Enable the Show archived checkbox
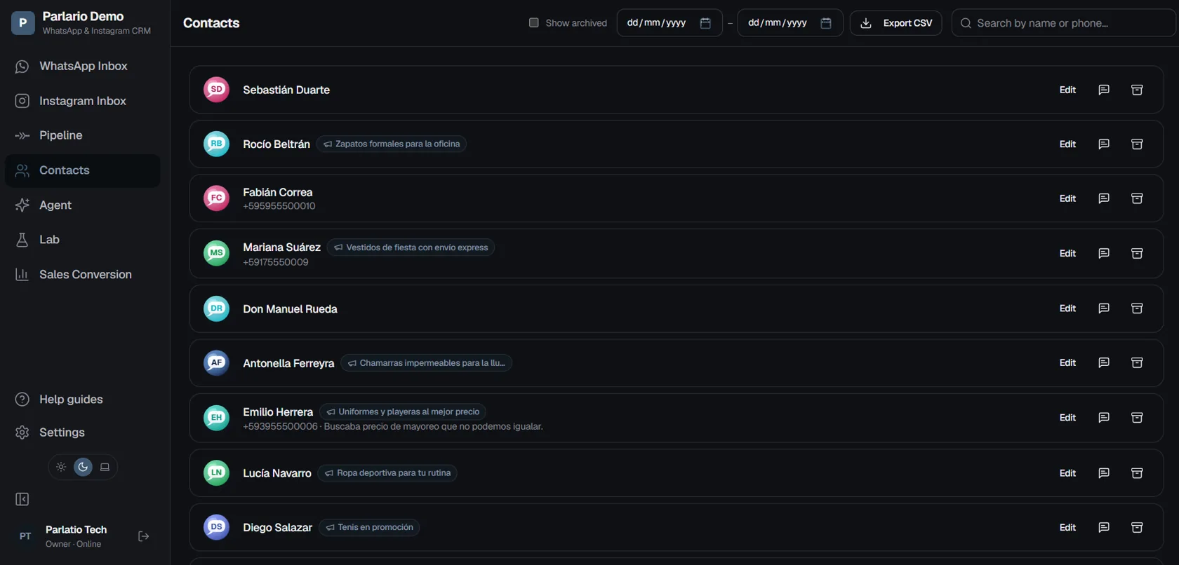 533,23
